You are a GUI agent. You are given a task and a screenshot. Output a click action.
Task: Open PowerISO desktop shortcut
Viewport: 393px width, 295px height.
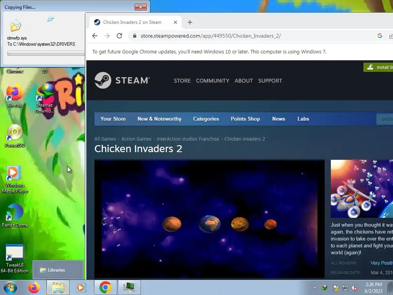(15, 136)
